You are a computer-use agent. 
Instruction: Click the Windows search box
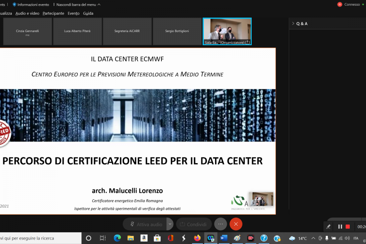41,238
